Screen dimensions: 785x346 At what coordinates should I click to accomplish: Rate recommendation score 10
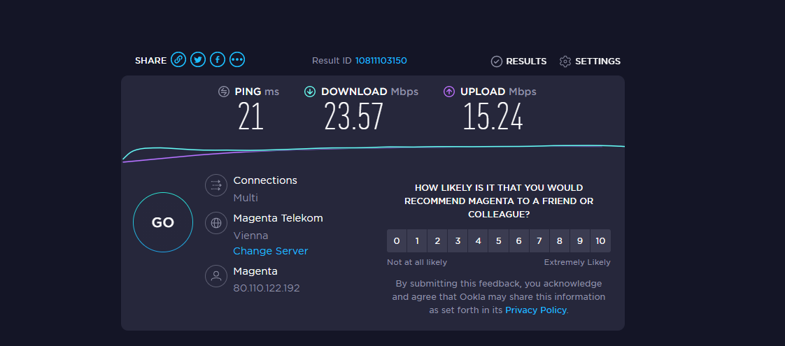[600, 241]
